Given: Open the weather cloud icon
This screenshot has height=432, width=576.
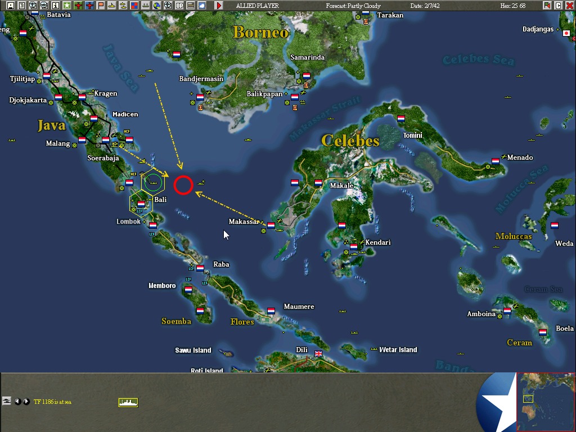Looking at the screenshot, I should [202, 6].
